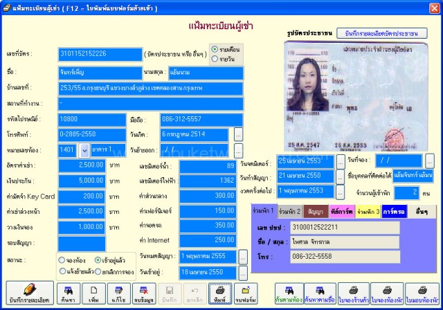The image size is (443, 310).
Task: Click the ค้นตามห้อง search by room icon
Action: tap(289, 293)
